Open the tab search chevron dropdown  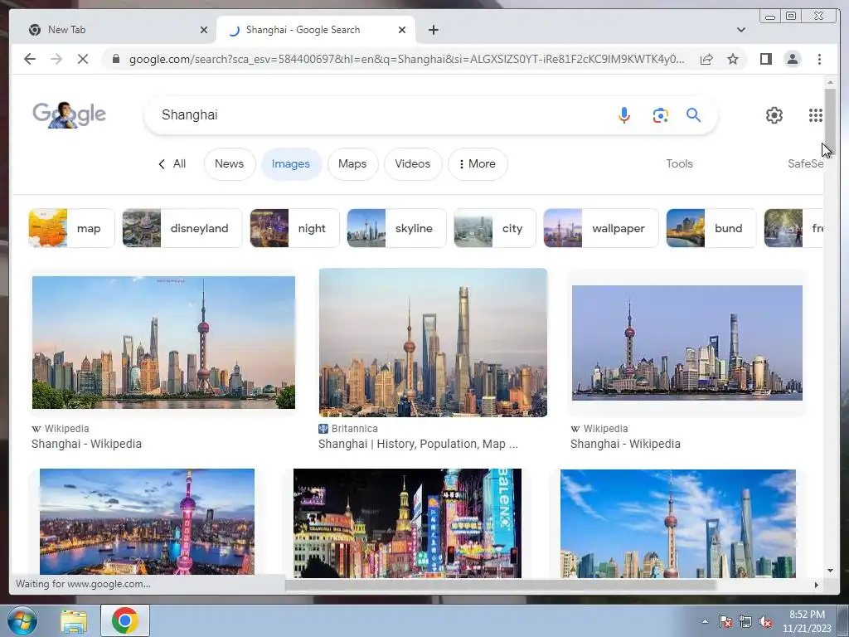tap(740, 30)
